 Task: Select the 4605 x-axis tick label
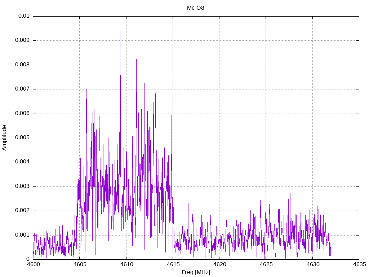coord(80,265)
